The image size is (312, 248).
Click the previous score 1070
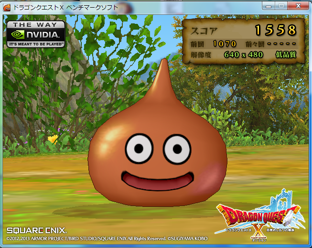pyautogui.click(x=225, y=43)
